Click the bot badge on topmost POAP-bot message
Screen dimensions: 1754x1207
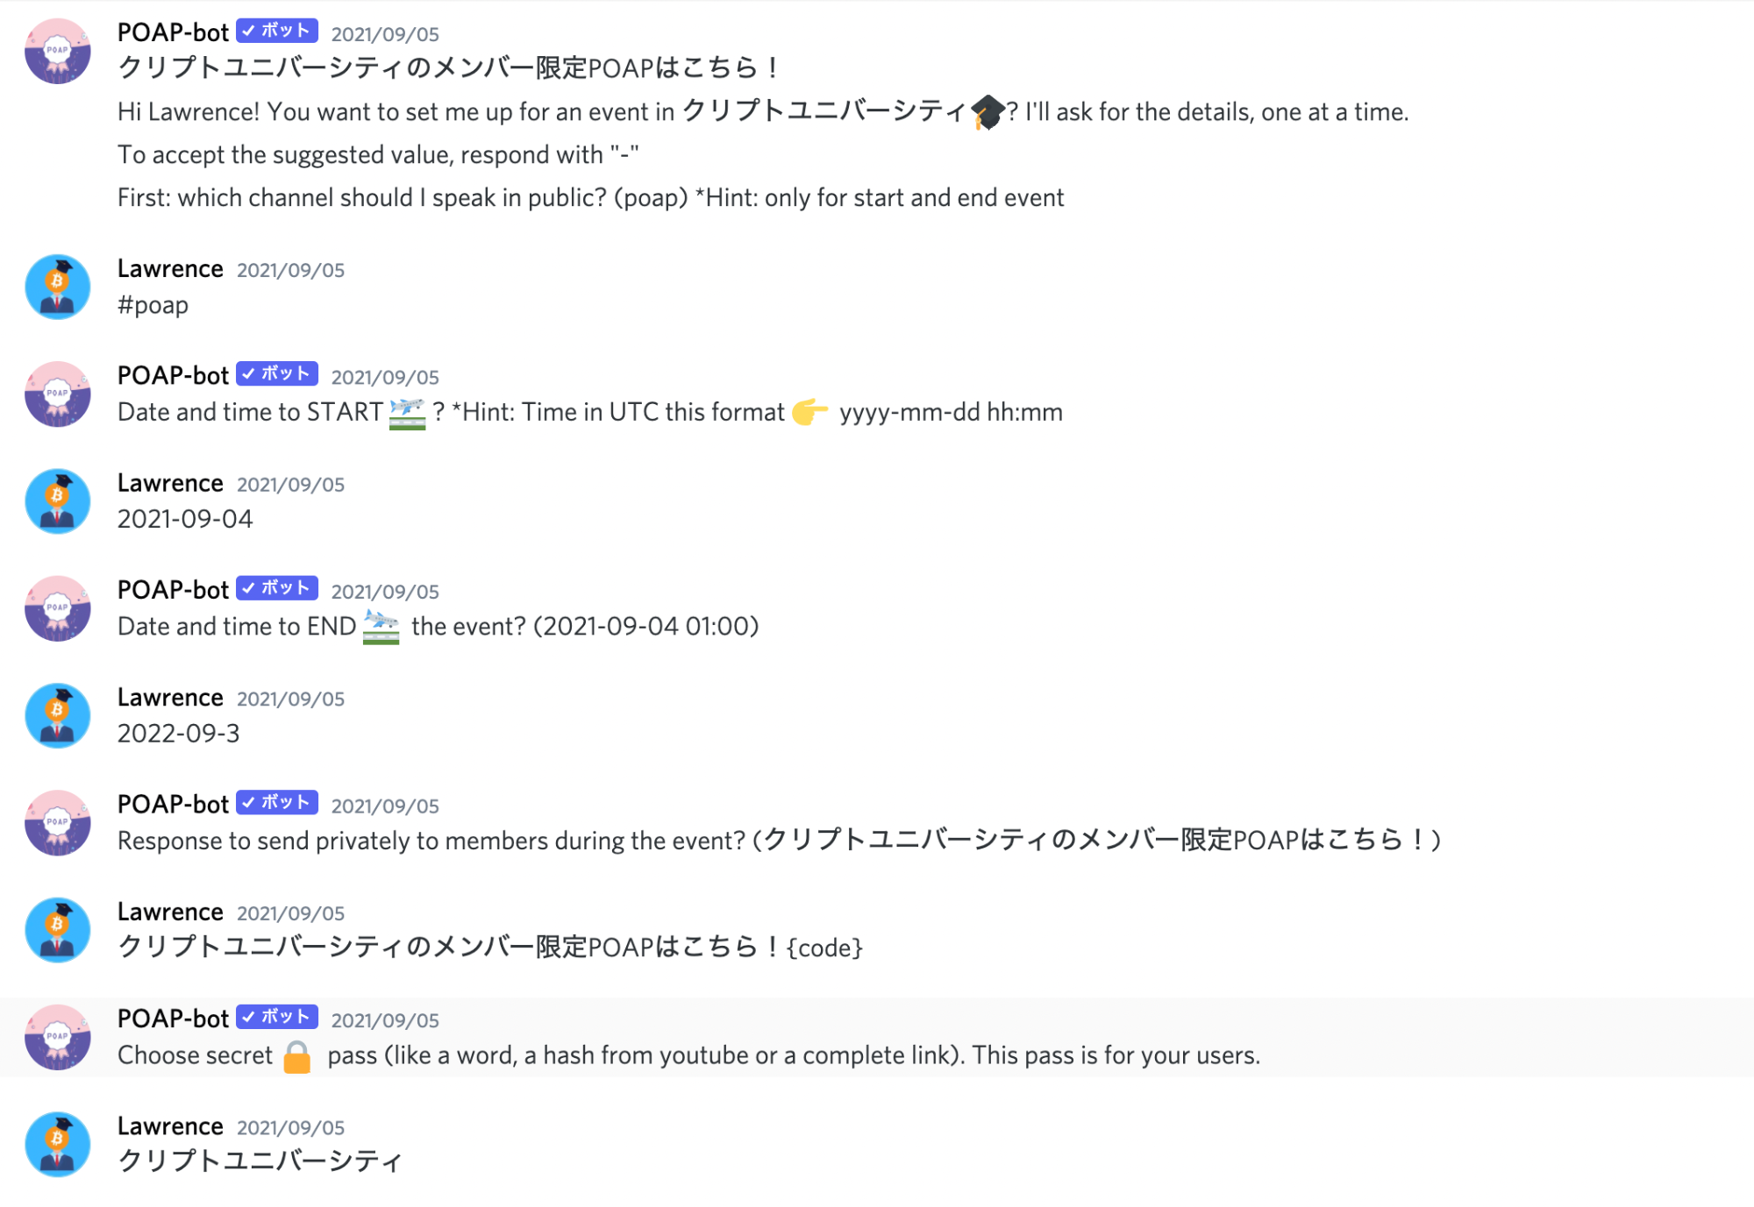[277, 31]
